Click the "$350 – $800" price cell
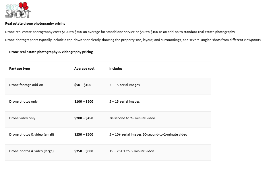This screenshot has height=172, width=271. [84, 151]
